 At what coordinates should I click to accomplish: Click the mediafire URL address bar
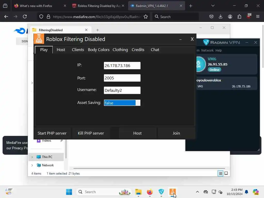pos(97,17)
